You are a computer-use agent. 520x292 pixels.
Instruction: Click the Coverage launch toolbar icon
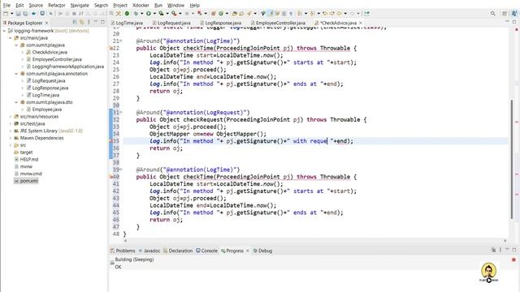click(x=161, y=14)
